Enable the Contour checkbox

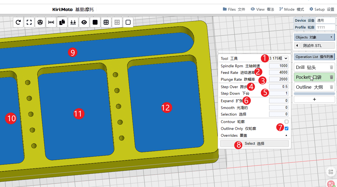(286, 122)
